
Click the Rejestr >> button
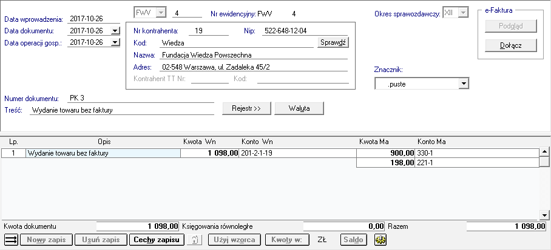click(242, 109)
